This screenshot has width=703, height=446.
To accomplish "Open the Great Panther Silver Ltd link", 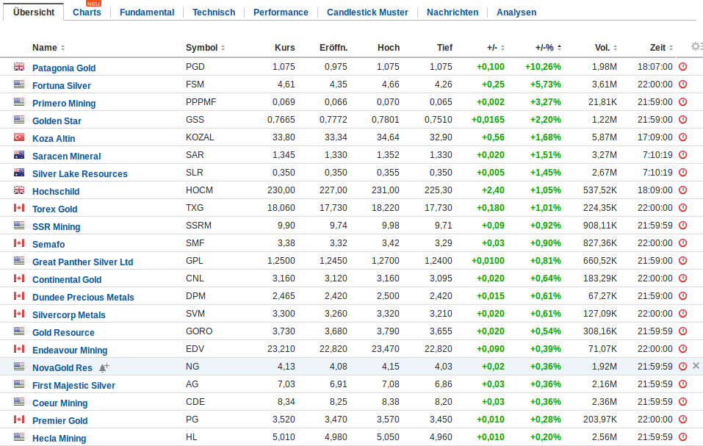I will pos(82,262).
